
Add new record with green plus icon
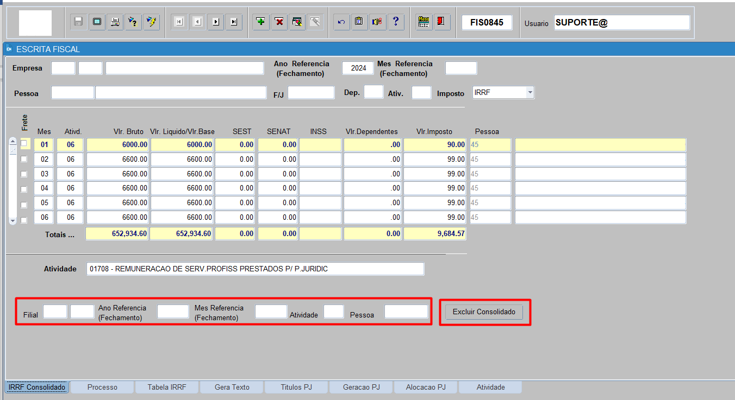[x=261, y=22]
